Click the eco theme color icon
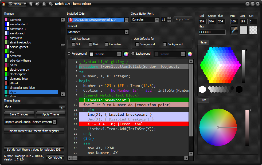This screenshot has width=262, height=165. tap(7, 51)
